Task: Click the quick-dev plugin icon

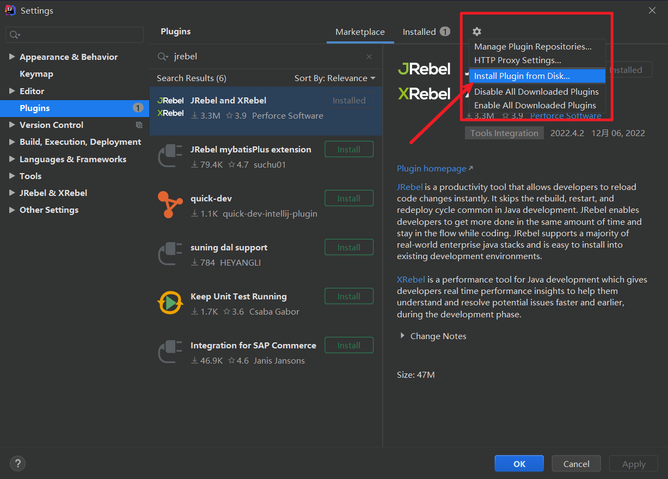Action: point(171,204)
